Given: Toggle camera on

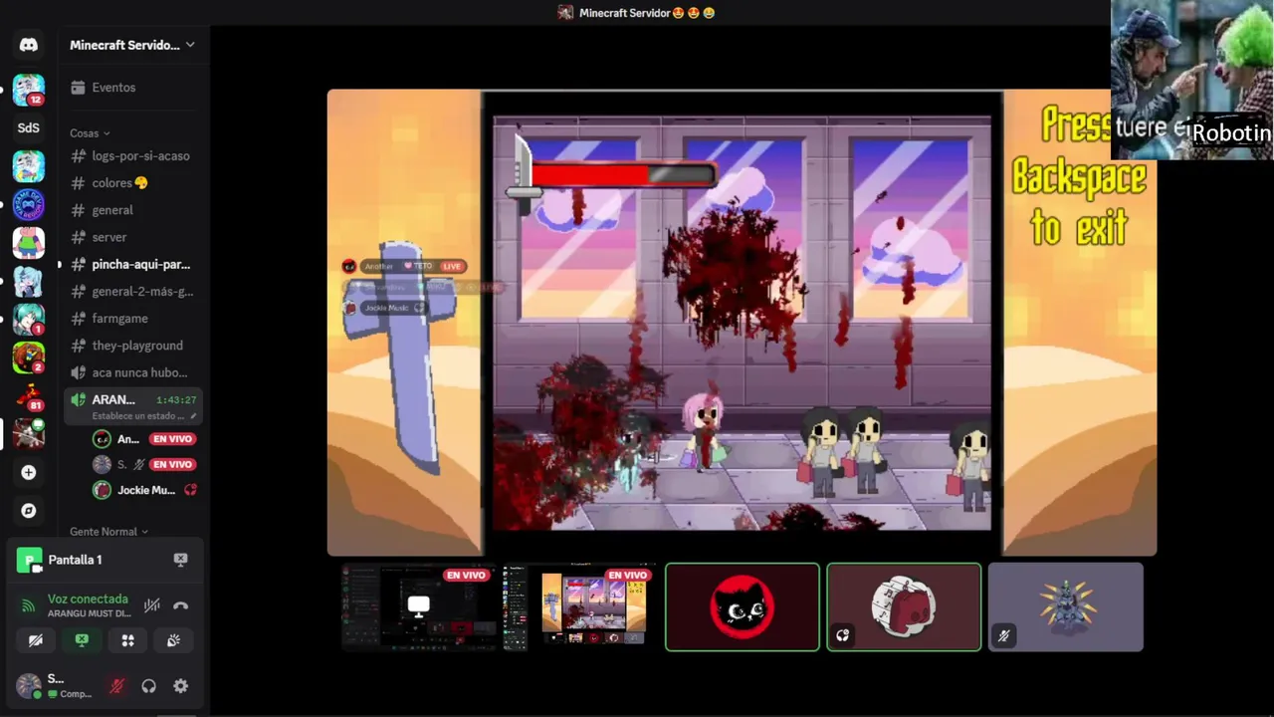Looking at the screenshot, I should pos(36,640).
